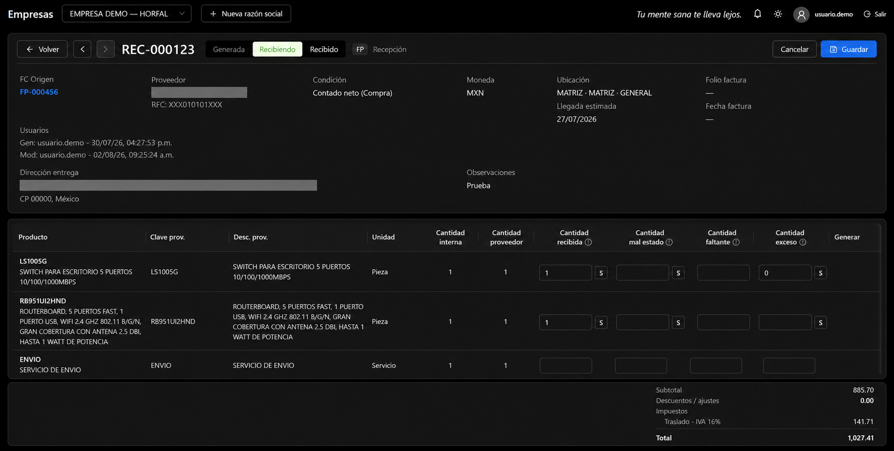Click the Nueva razón social button
Screen dimensions: 894x451
(246, 14)
